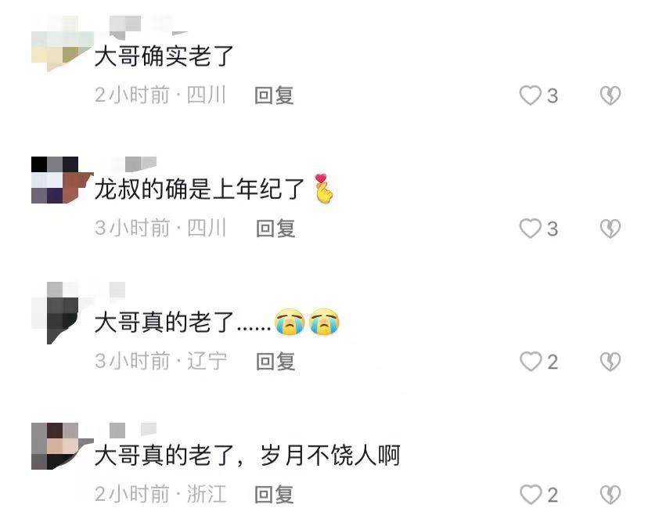Reply to the 龙叔的确是上年纪了 comment
The image size is (648, 519).
coord(275,229)
